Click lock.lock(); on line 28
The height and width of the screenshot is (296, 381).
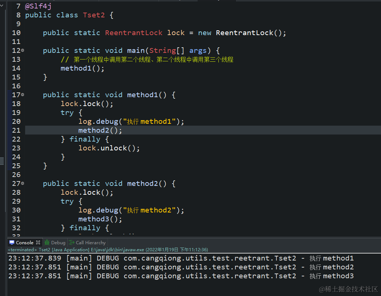(x=87, y=193)
